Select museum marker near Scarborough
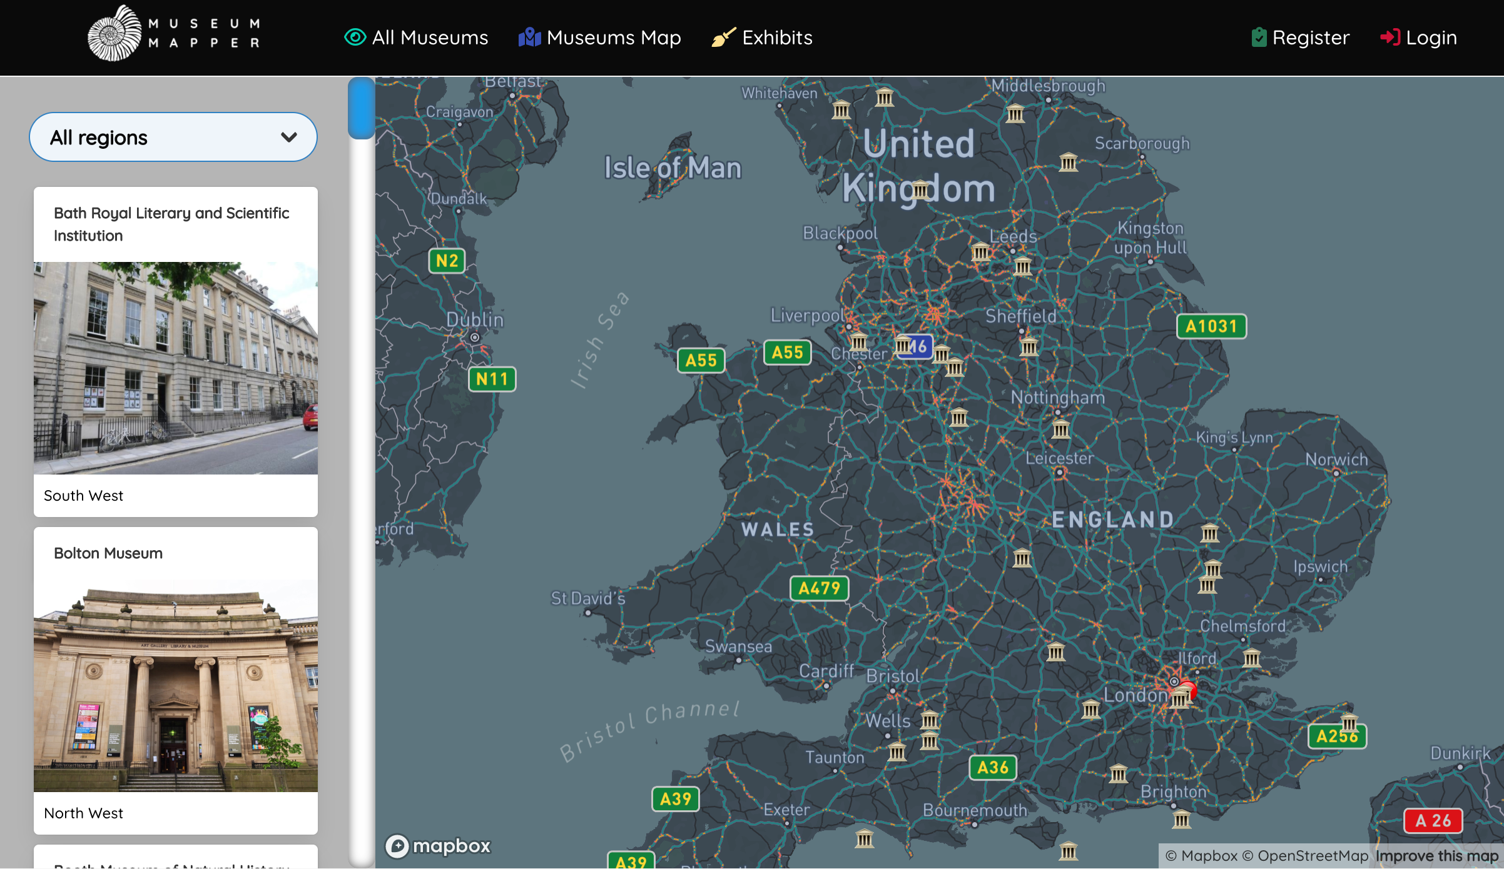1504x869 pixels. point(1069,162)
